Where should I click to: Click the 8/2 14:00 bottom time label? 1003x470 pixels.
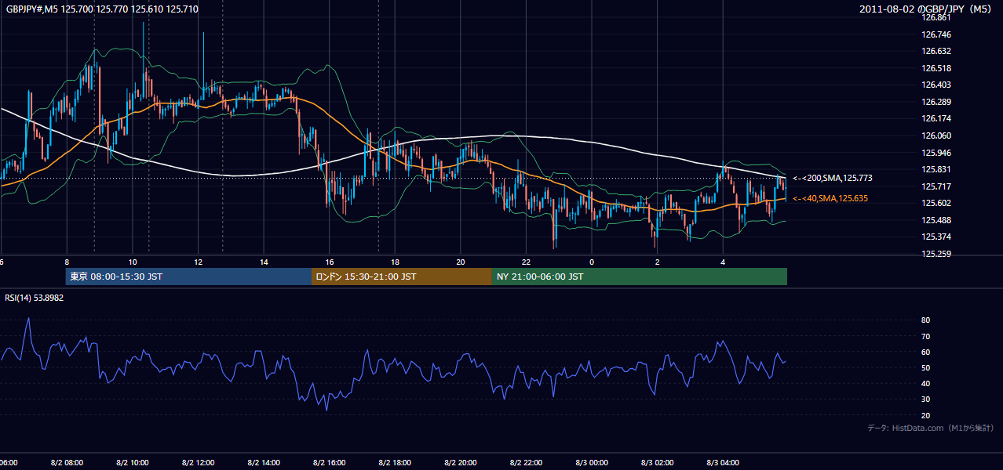tap(264, 463)
